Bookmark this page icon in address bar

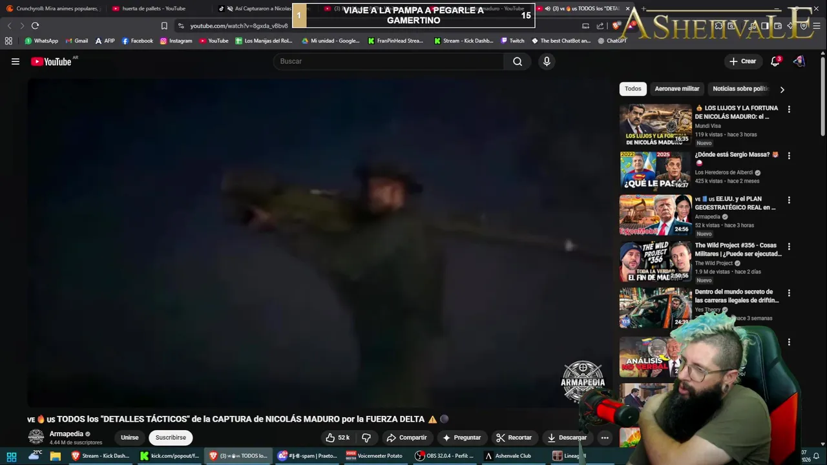[x=164, y=26]
